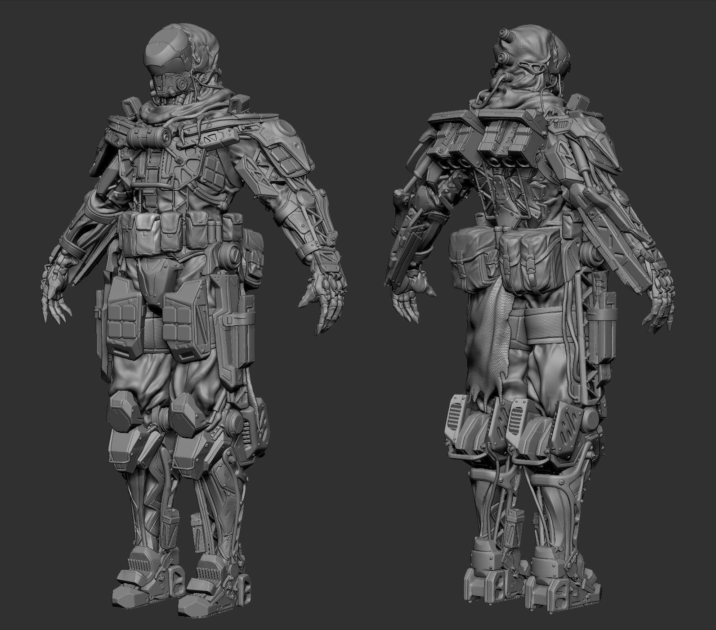Screen dimensions: 716x630
Task: Select the cylindrical canister on the front model's collar
Action: [148, 135]
